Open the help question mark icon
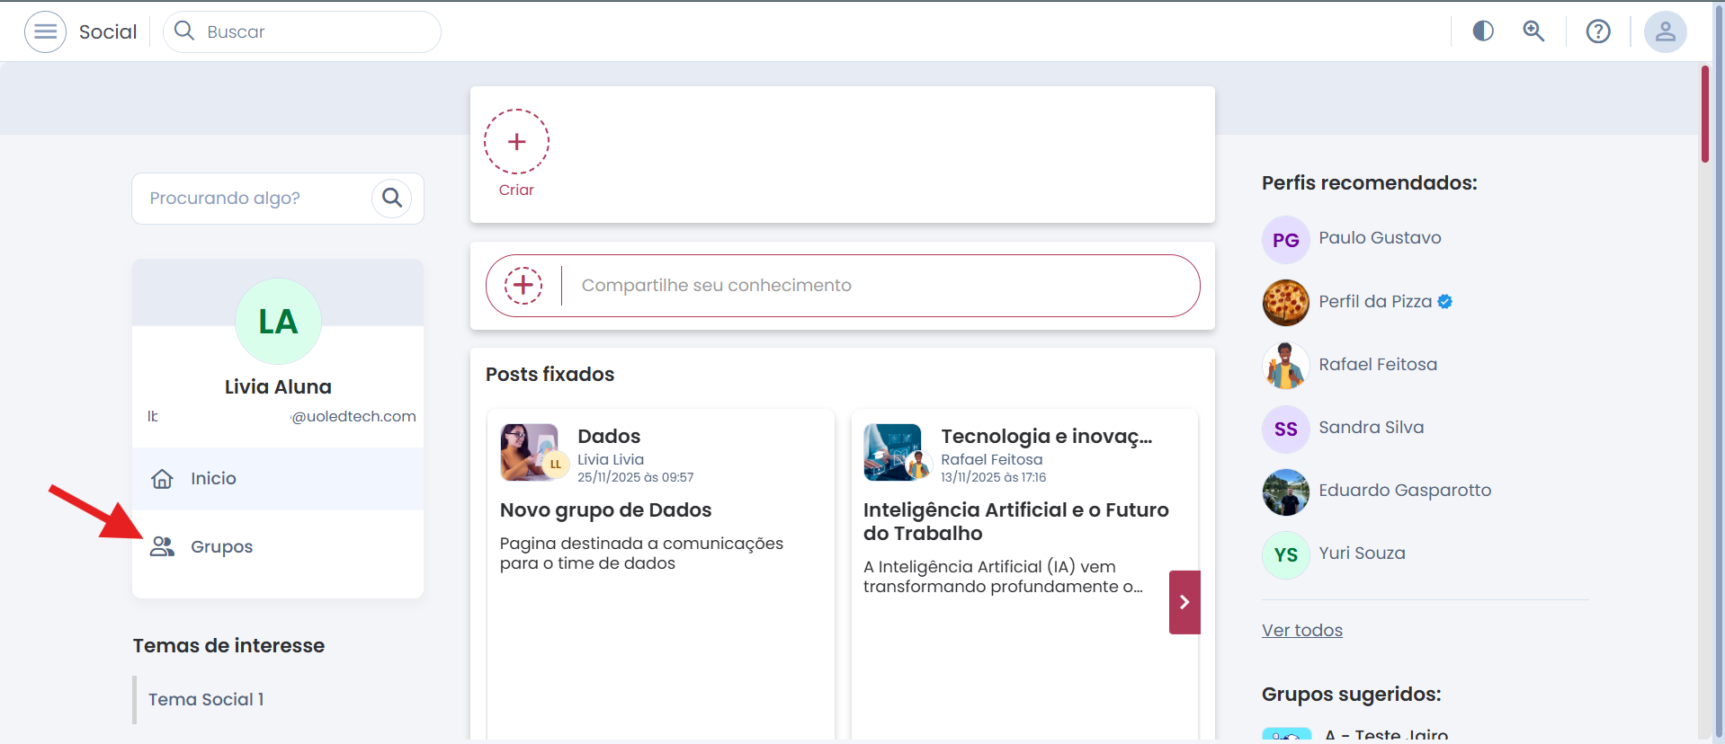 click(1598, 31)
